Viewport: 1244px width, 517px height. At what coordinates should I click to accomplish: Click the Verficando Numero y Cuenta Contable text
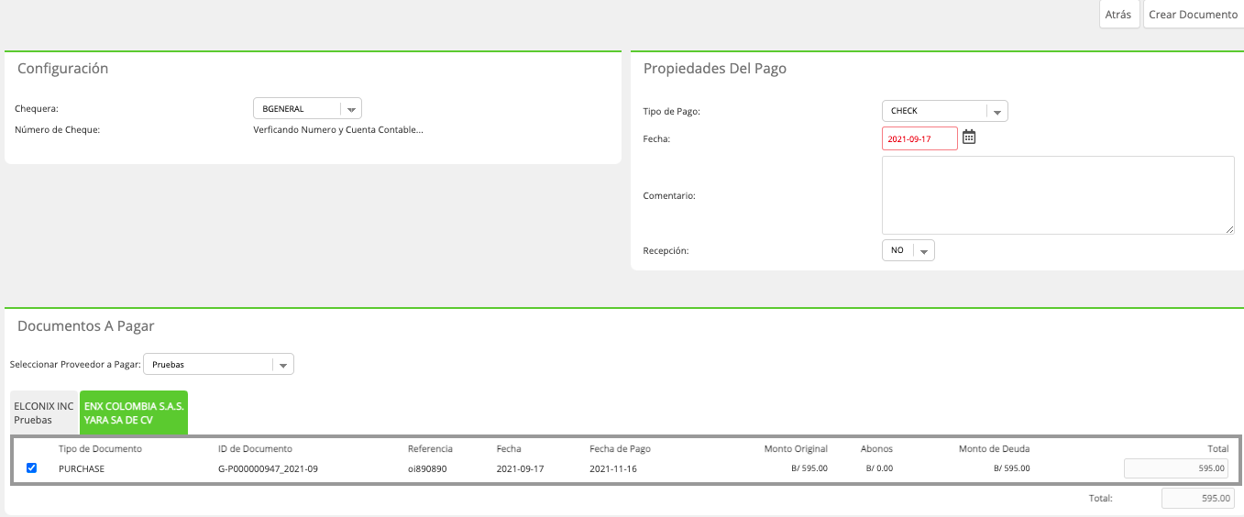point(338,129)
